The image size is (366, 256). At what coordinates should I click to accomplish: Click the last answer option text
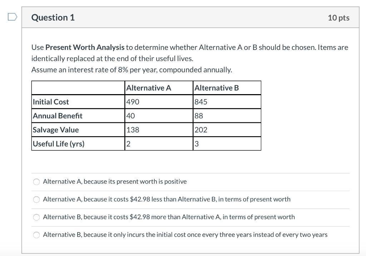click(x=185, y=235)
